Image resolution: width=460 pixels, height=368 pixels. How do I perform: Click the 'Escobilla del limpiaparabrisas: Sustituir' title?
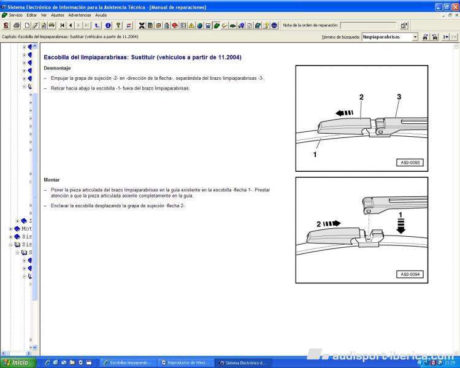[x=142, y=57]
